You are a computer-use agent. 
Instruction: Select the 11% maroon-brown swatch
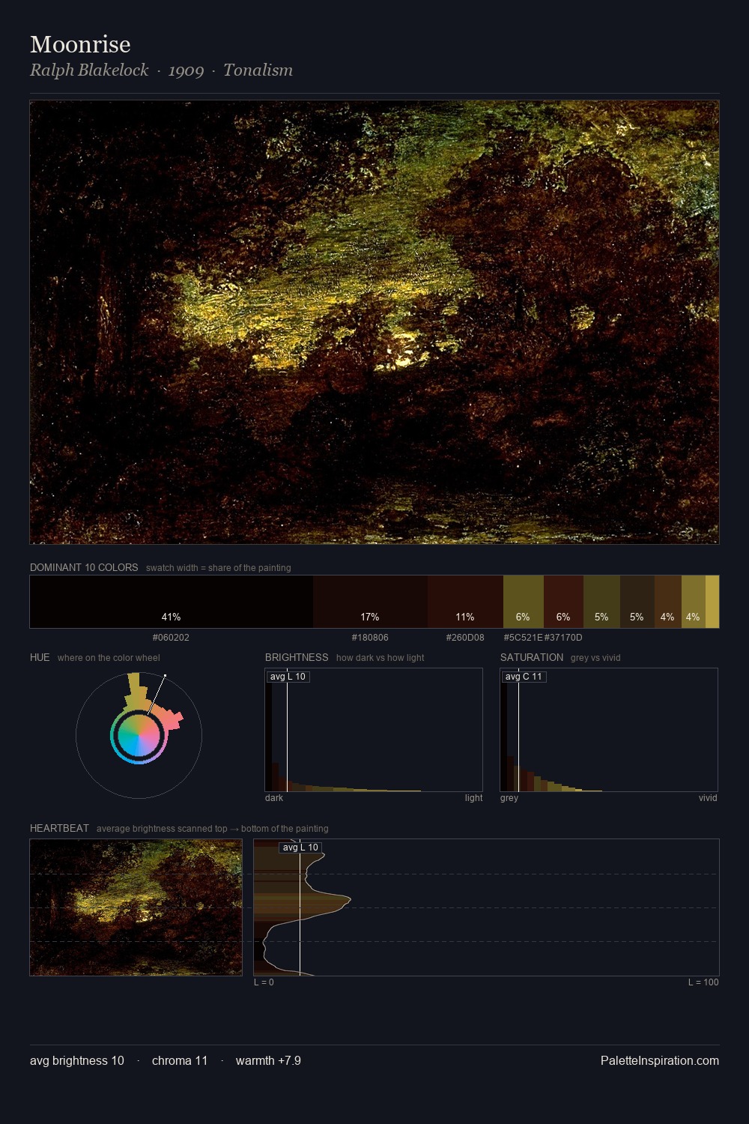point(465,602)
